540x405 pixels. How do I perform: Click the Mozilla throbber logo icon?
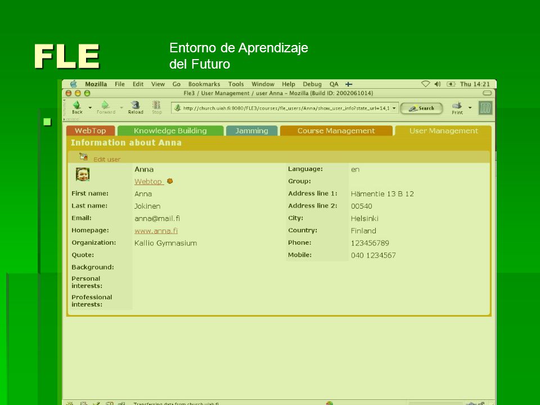pyautogui.click(x=485, y=108)
